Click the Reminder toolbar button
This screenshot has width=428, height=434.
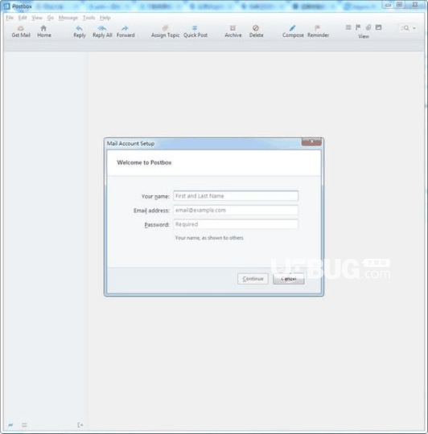[318, 31]
